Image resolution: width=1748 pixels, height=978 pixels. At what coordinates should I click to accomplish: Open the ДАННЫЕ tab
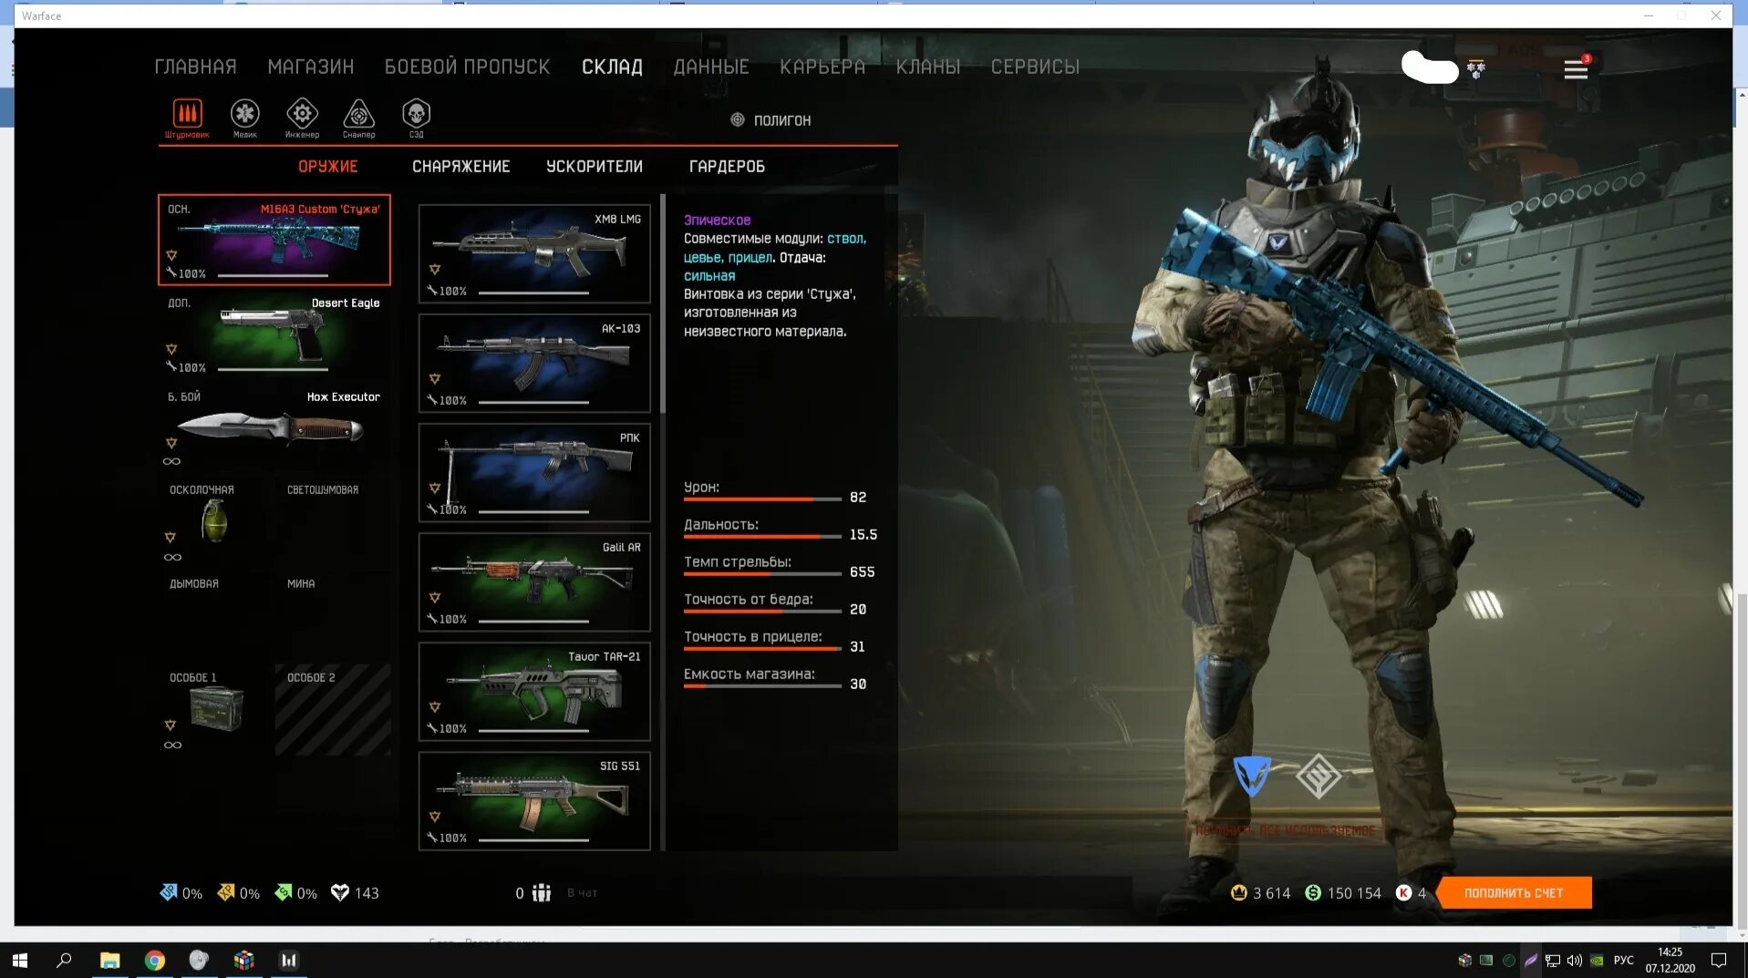point(711,67)
